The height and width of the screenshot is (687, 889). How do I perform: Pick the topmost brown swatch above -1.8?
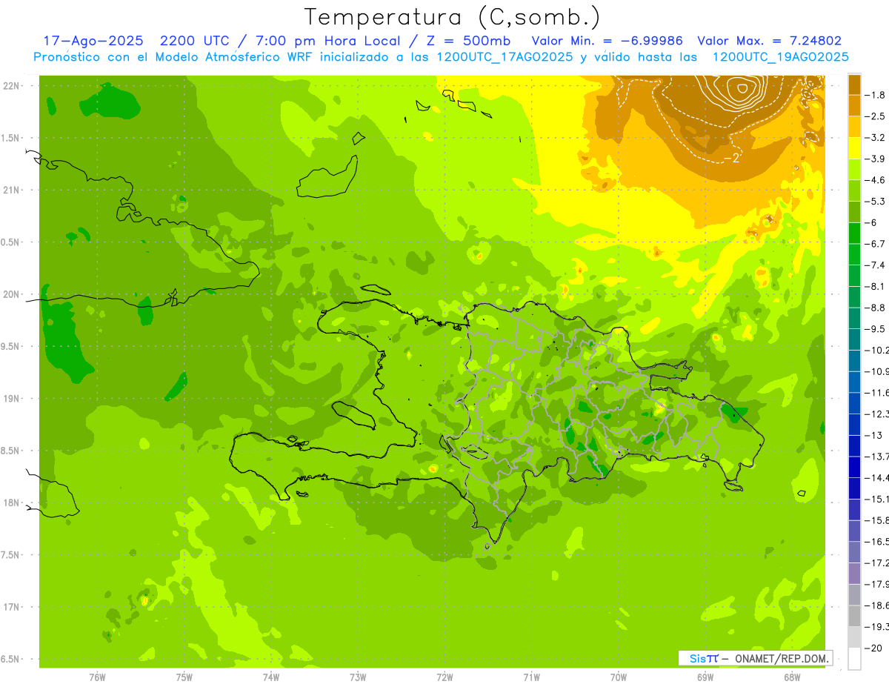pos(854,84)
